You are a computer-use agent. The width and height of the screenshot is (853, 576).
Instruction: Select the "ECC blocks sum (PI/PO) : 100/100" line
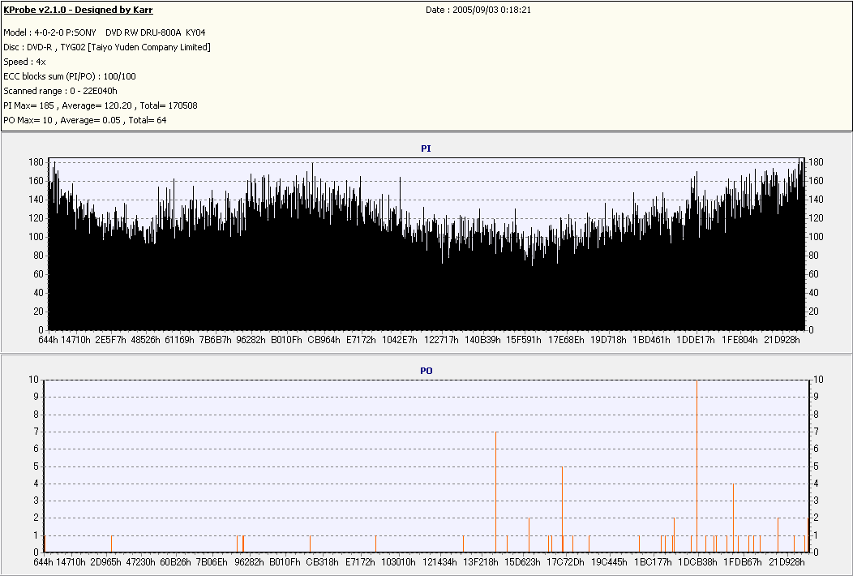[x=70, y=76]
